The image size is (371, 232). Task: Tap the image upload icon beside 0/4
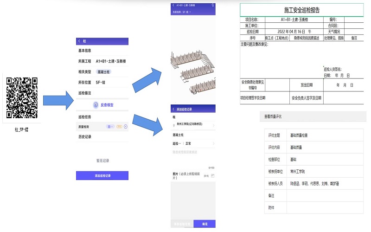point(212,176)
